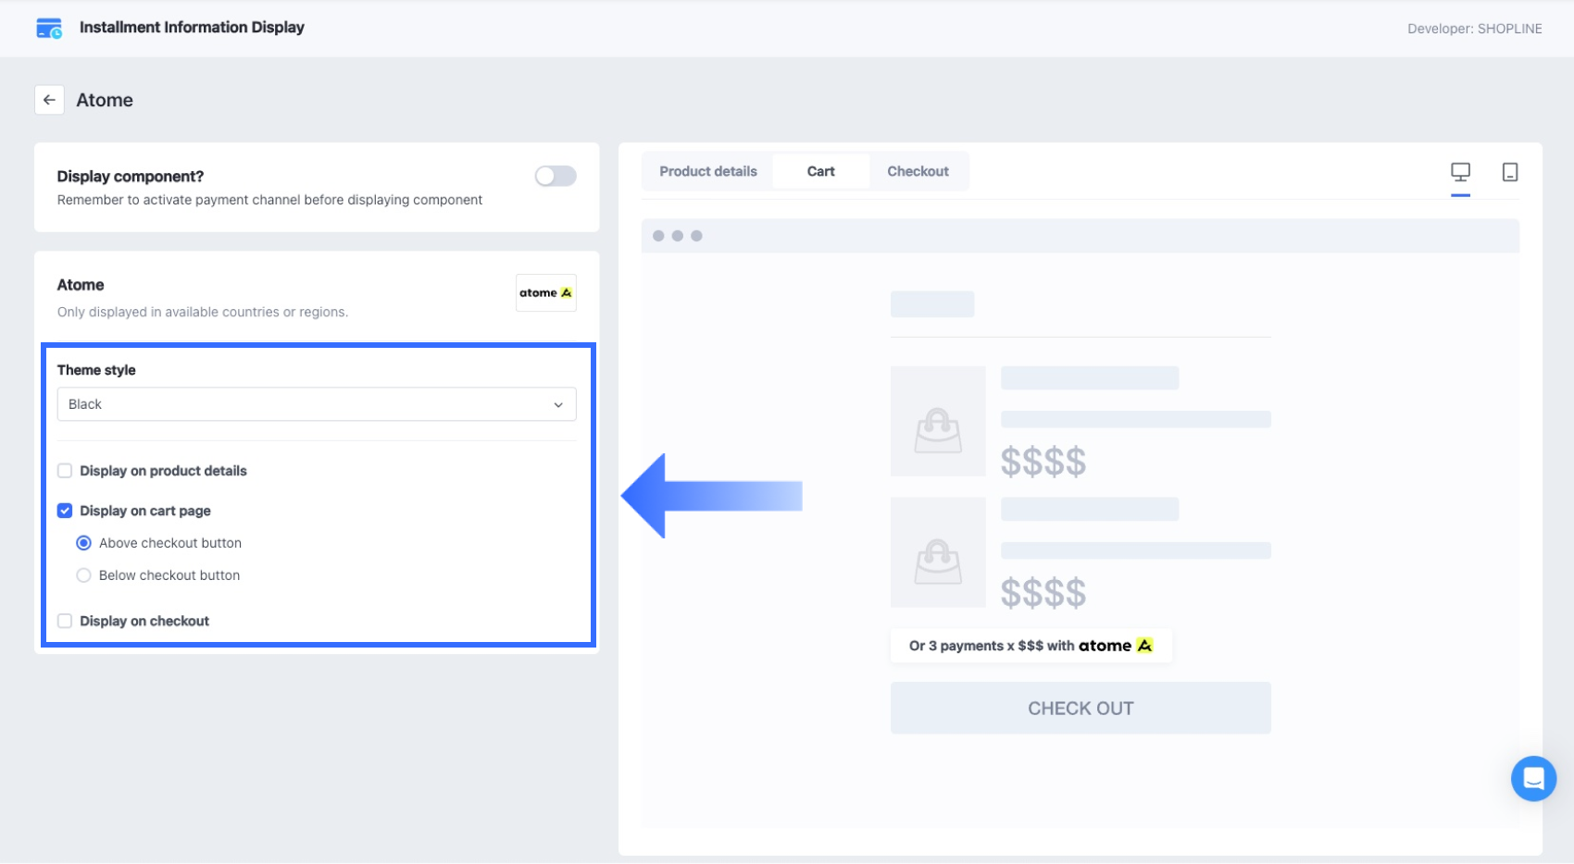Image resolution: width=1574 pixels, height=864 pixels.
Task: Click the Installment Information Display app icon
Action: click(x=49, y=28)
